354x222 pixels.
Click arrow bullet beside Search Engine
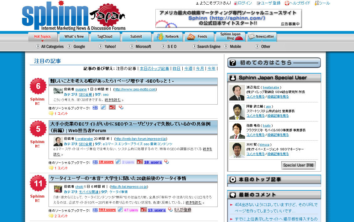194,46
